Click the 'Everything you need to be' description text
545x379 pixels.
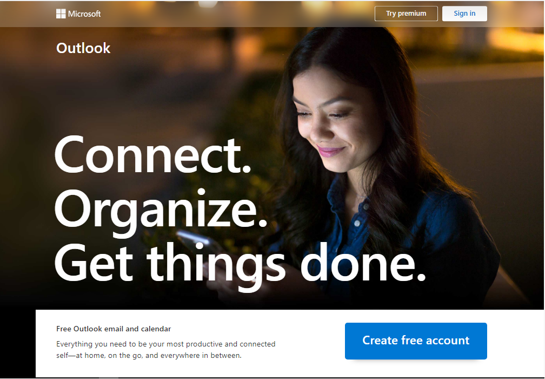point(166,349)
